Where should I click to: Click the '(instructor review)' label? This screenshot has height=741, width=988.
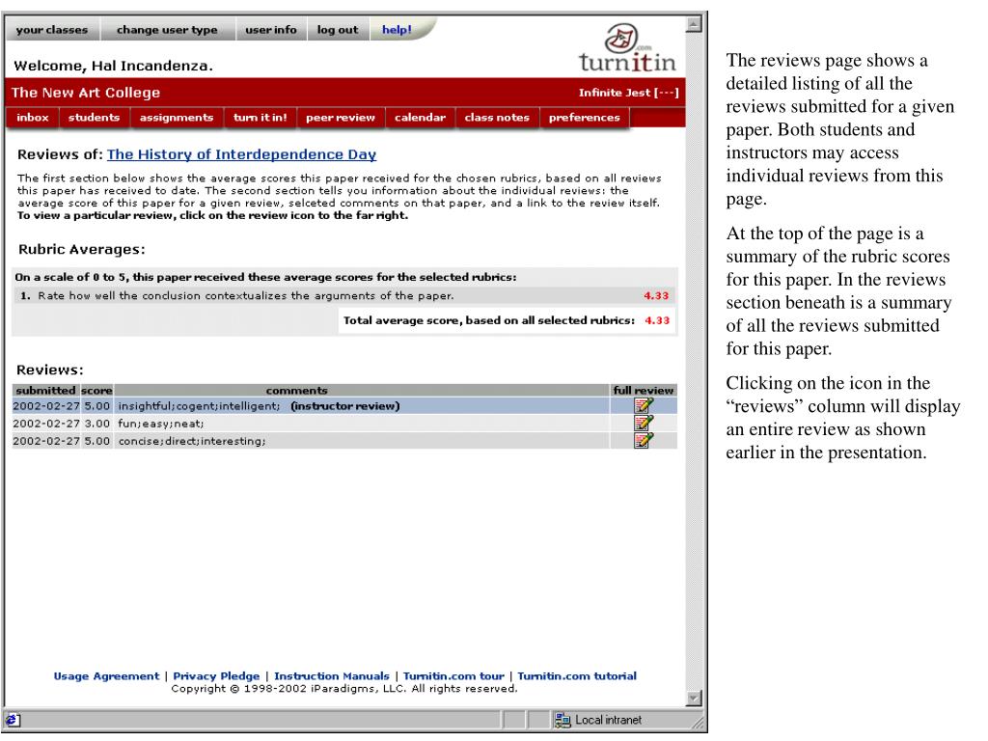pos(345,406)
